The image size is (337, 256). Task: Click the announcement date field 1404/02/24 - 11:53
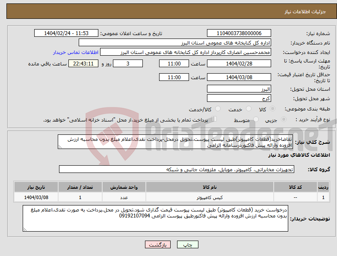[66, 33]
